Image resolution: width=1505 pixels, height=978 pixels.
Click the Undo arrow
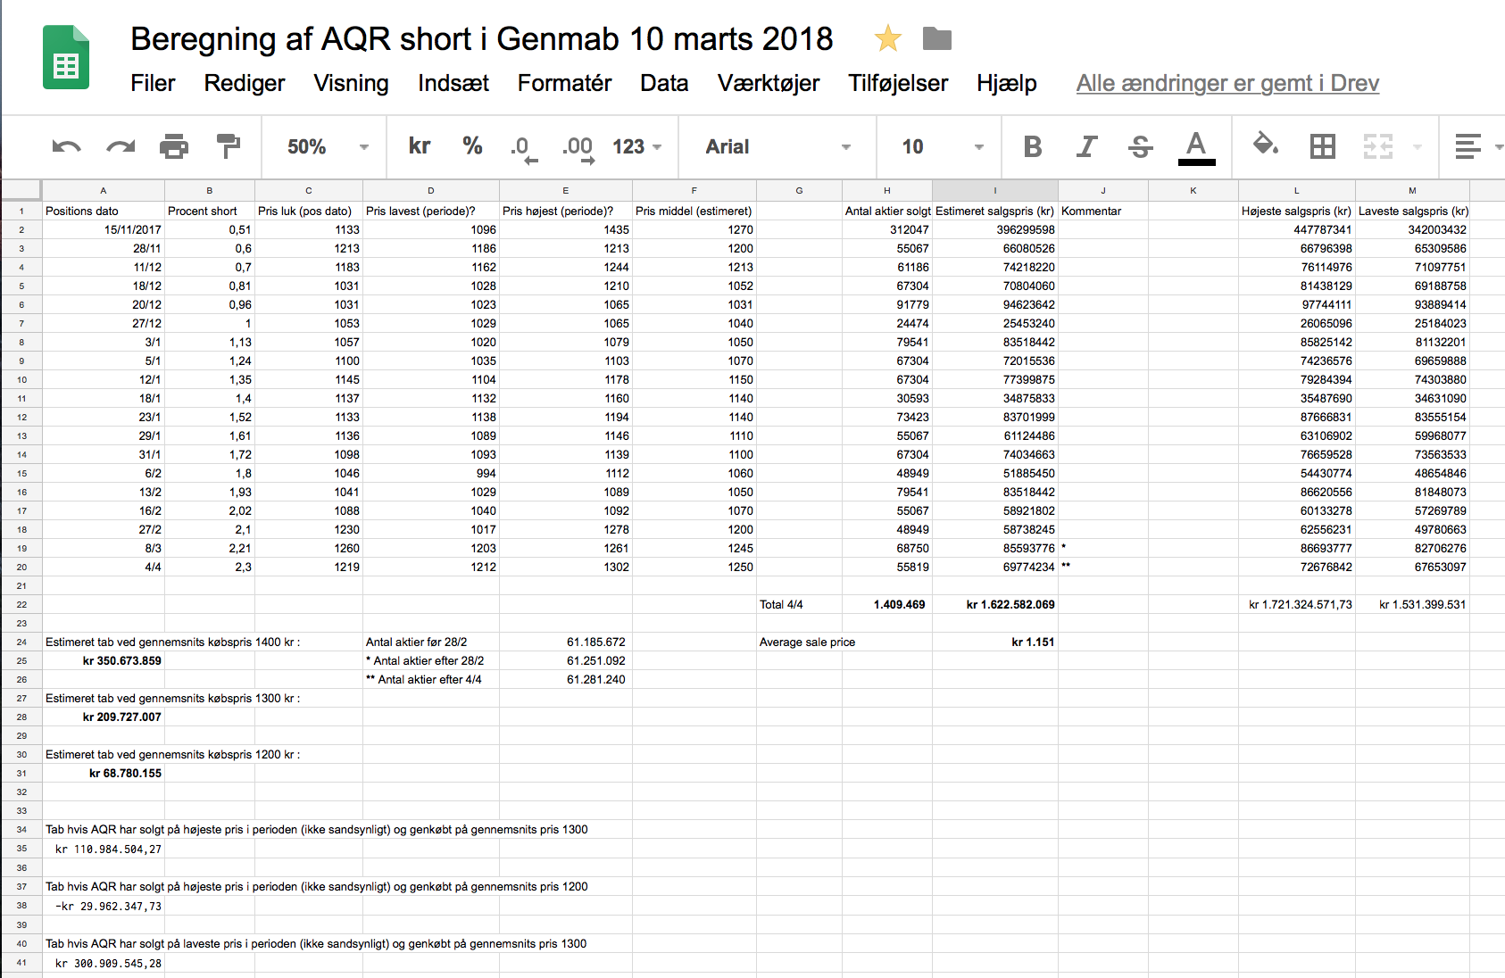67,146
